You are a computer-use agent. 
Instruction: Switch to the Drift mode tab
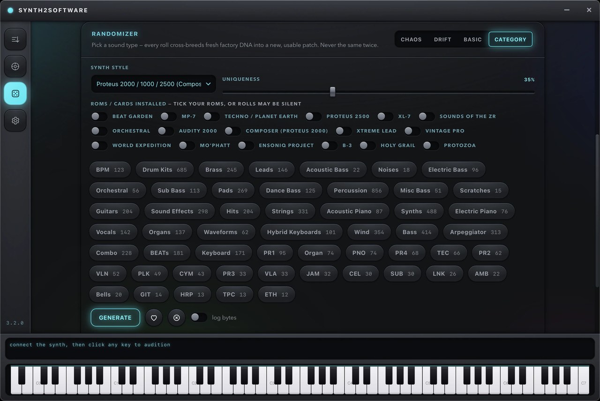coord(442,39)
